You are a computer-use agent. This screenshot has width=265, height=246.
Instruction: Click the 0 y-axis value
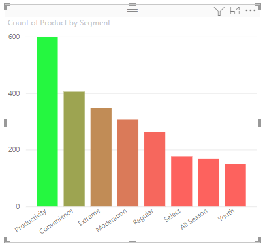click(18, 206)
